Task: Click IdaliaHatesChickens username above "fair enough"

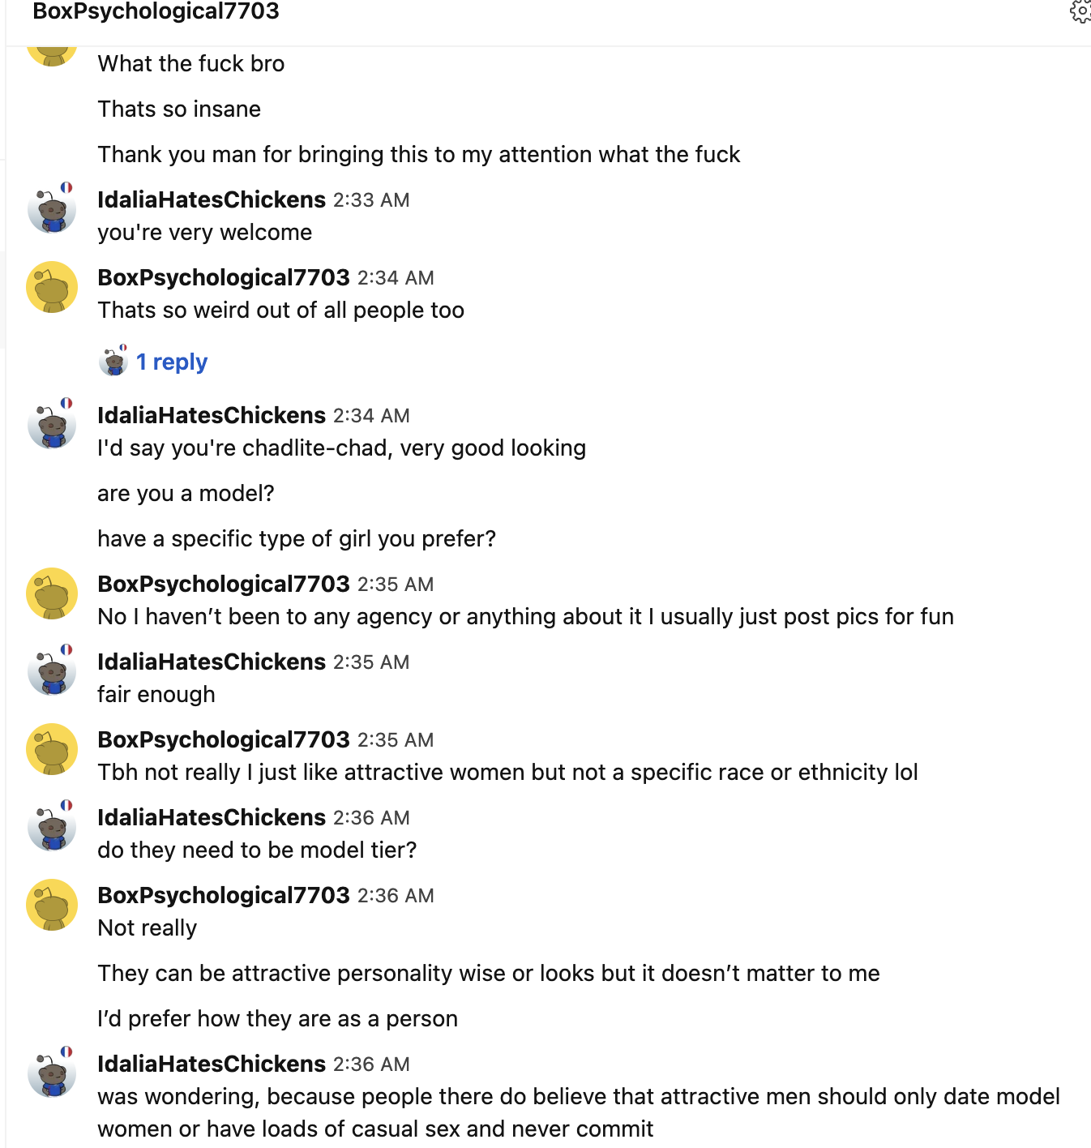Action: click(x=212, y=662)
